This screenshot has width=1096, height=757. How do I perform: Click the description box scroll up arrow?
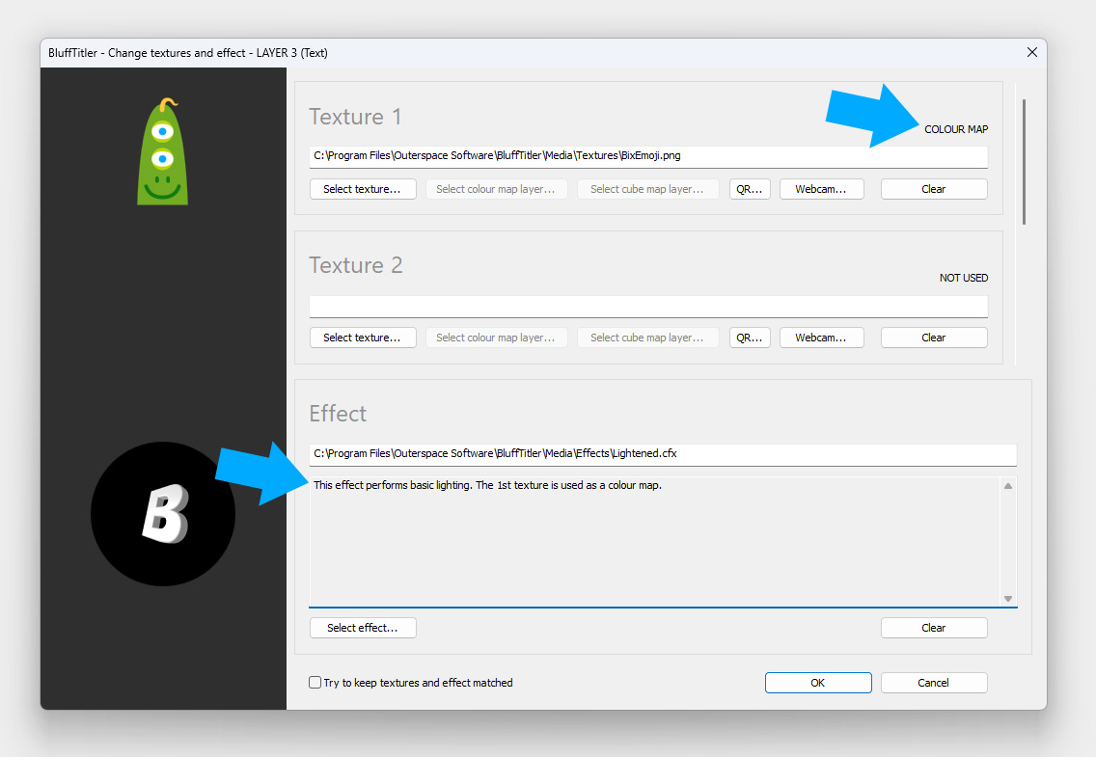tap(1008, 486)
